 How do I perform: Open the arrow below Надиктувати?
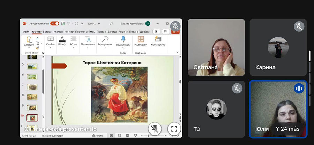(123, 48)
